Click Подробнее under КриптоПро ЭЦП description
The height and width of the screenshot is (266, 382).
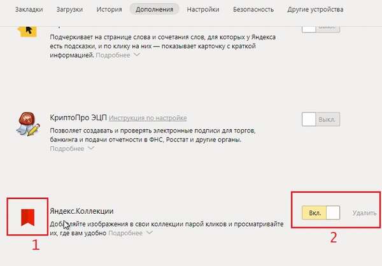click(x=67, y=148)
